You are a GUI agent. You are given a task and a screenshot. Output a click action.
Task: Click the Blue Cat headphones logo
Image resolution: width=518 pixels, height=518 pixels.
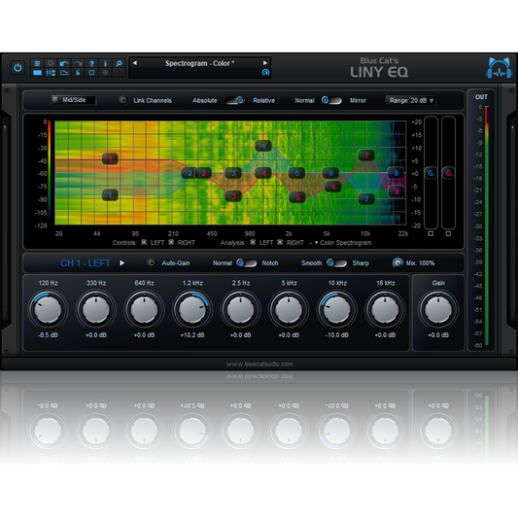pos(500,68)
